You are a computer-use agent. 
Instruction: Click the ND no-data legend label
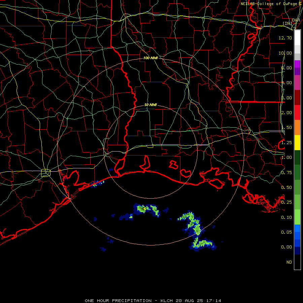(x=289, y=262)
